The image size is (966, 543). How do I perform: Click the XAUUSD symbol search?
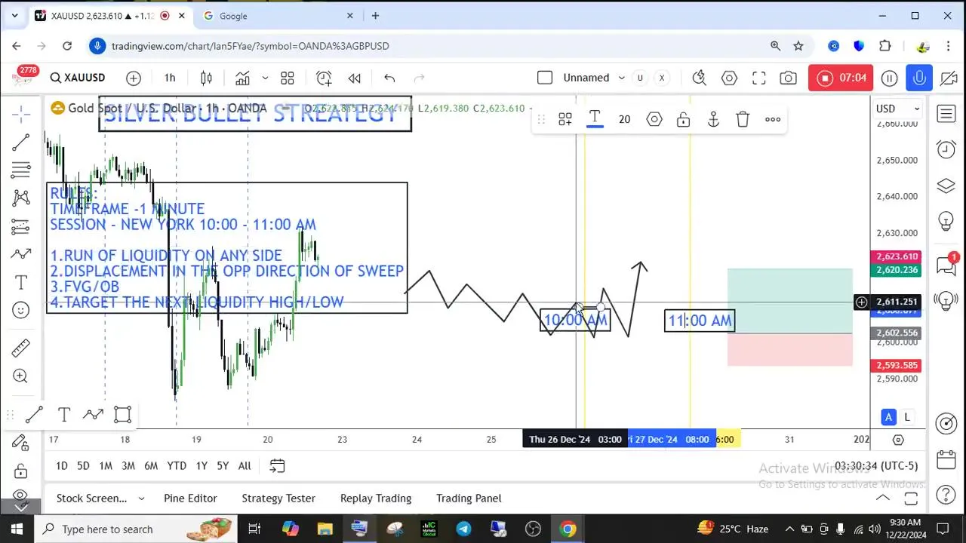point(78,78)
